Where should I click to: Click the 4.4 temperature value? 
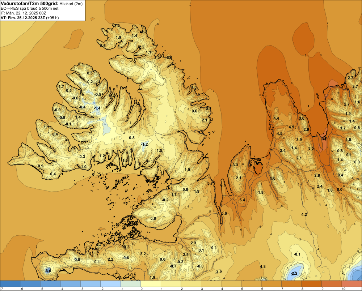(276, 118)
